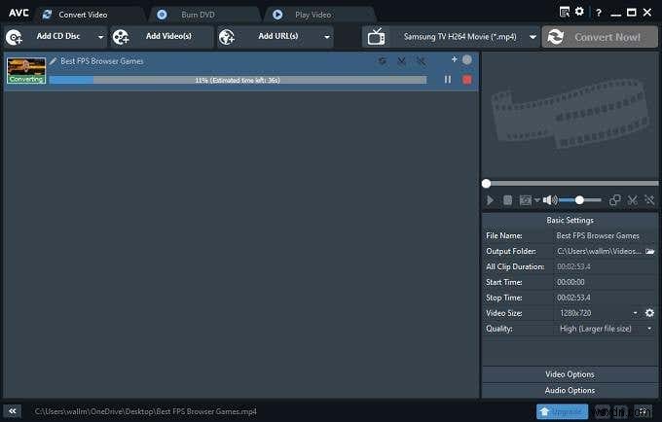The width and height of the screenshot is (662, 422).
Task: Open settings gear in the title bar
Action: [x=579, y=12]
